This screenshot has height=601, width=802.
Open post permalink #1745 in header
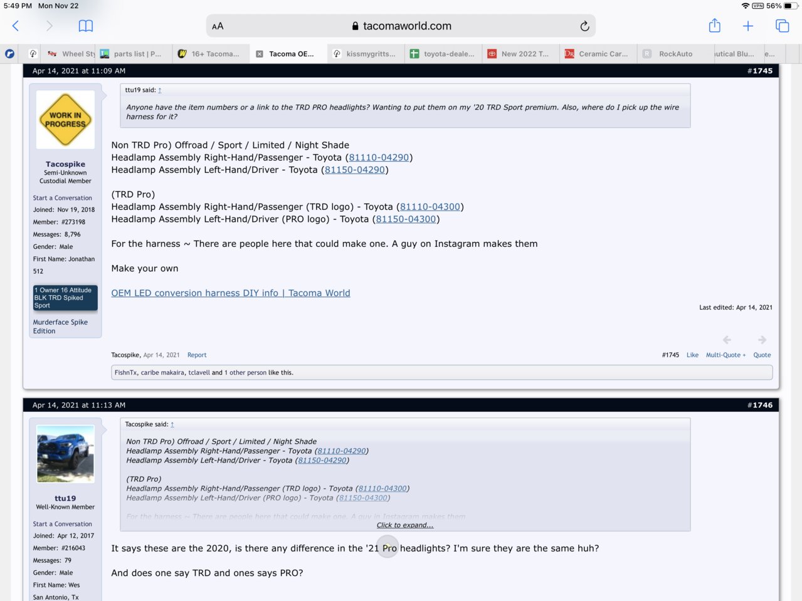(760, 71)
